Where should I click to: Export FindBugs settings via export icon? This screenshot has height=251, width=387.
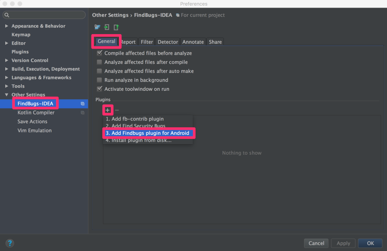(116, 27)
